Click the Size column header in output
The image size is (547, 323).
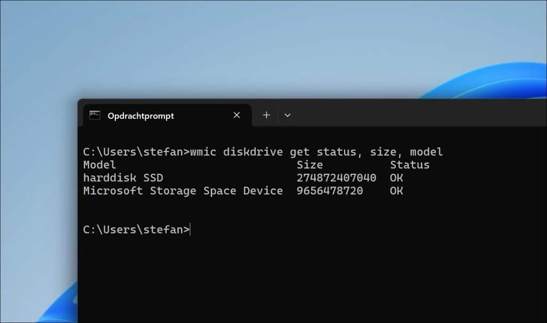pos(310,165)
